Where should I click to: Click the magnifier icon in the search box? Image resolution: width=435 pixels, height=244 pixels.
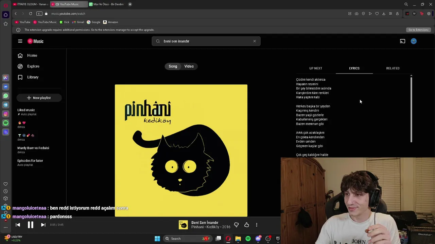[158, 41]
